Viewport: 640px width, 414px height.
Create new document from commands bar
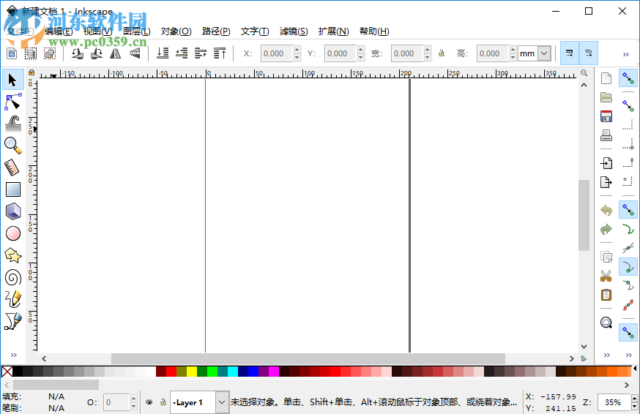[606, 78]
